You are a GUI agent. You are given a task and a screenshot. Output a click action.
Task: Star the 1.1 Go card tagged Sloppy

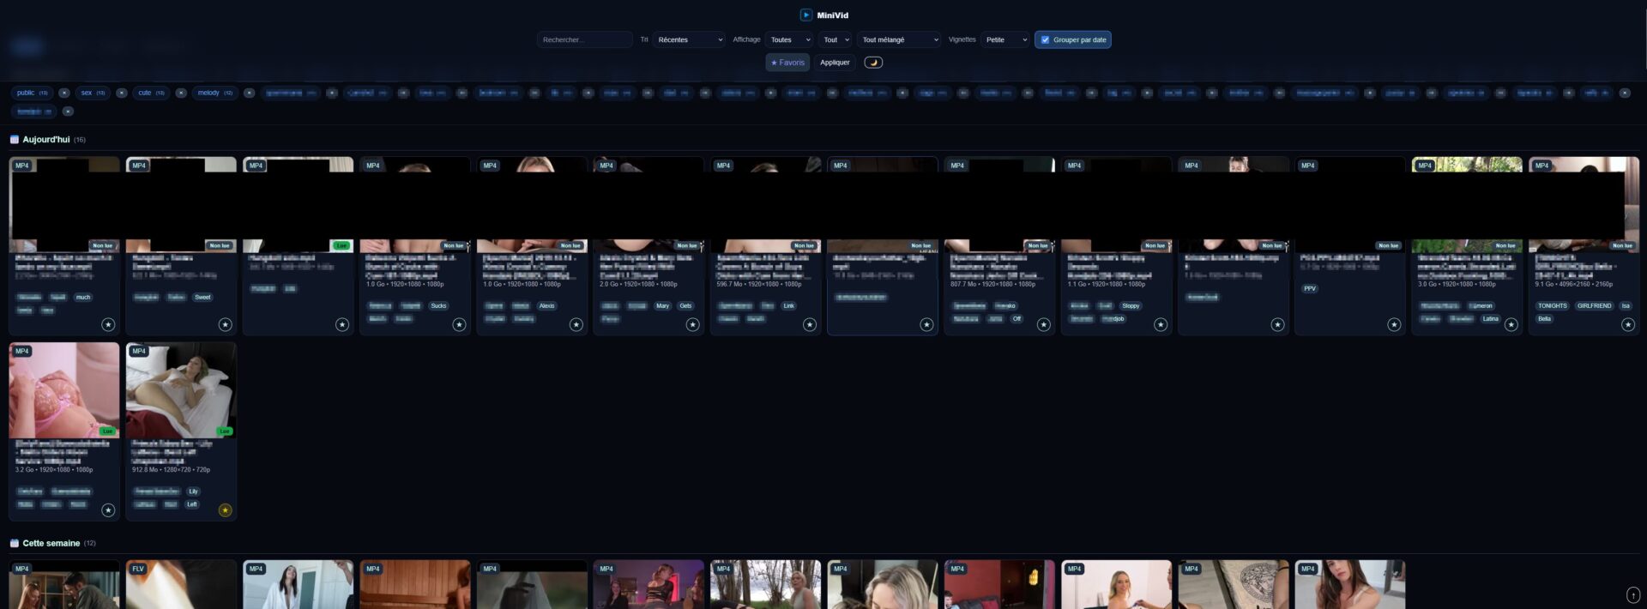(x=1161, y=324)
